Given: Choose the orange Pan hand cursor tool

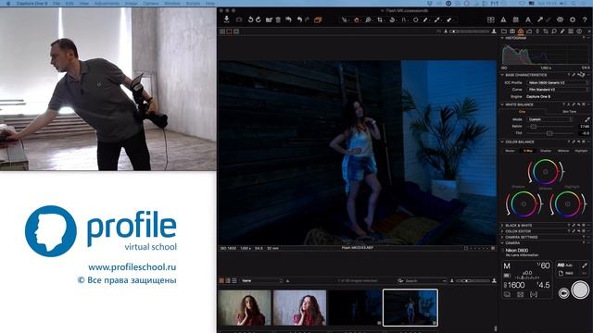Looking at the screenshot, I should click(x=356, y=19).
